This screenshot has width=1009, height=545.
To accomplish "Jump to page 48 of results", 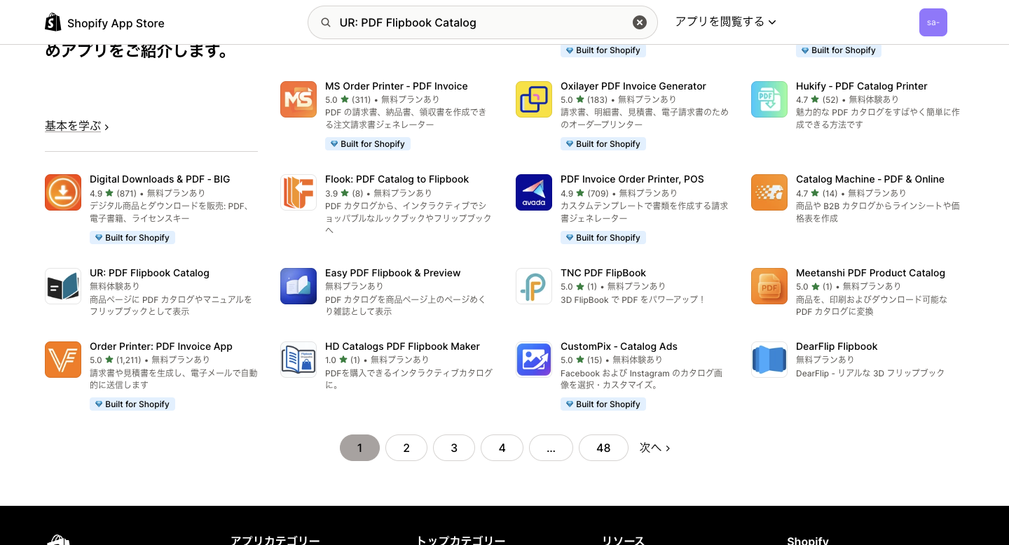I will pos(603,448).
